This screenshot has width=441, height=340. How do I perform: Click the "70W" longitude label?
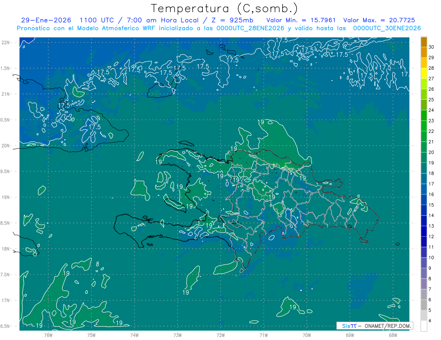pos(307,335)
